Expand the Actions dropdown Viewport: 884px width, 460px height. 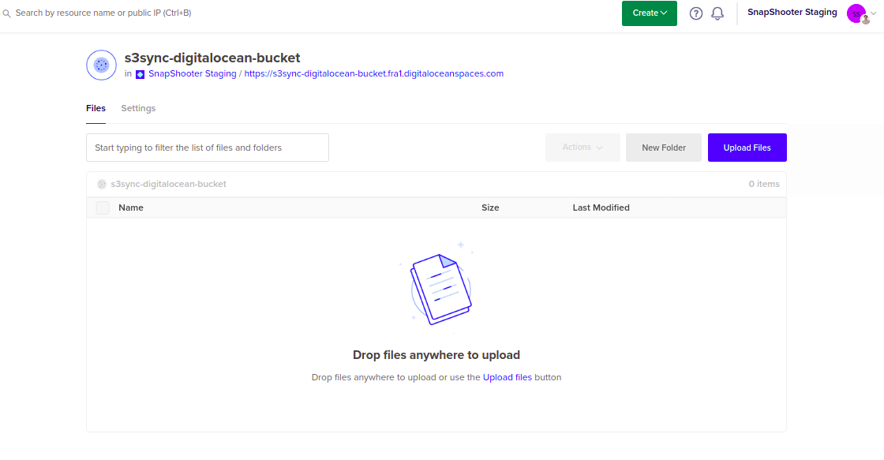point(582,147)
